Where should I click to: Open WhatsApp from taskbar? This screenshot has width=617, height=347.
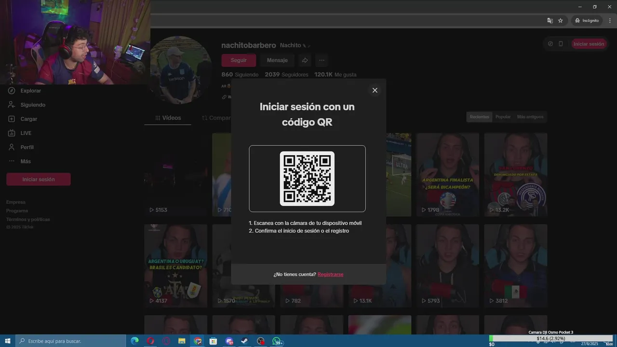coord(277,341)
